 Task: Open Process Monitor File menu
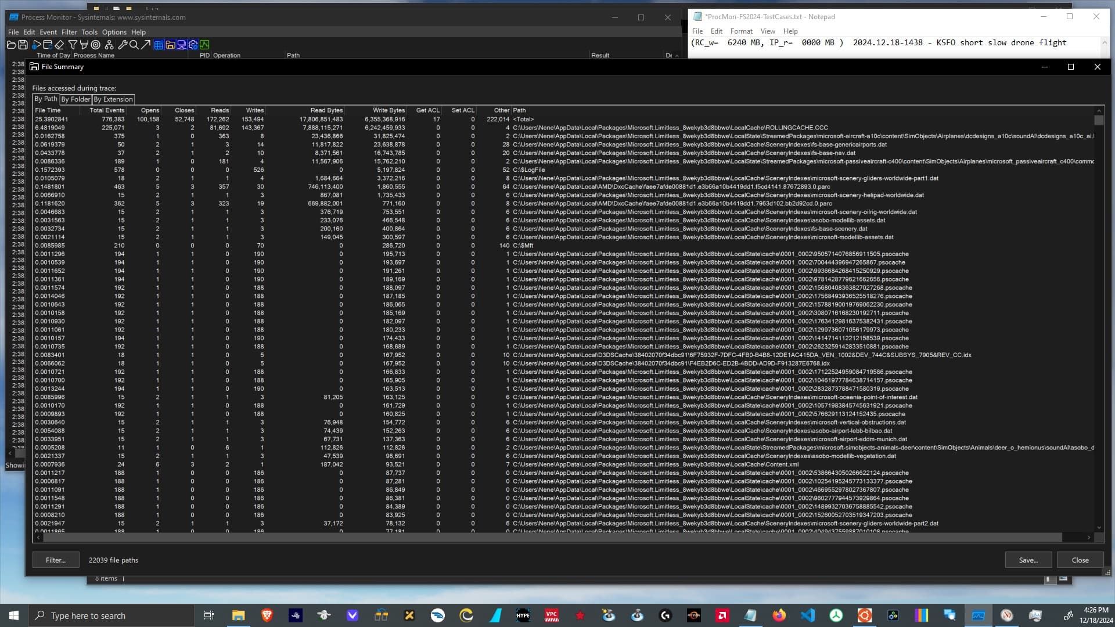point(13,32)
